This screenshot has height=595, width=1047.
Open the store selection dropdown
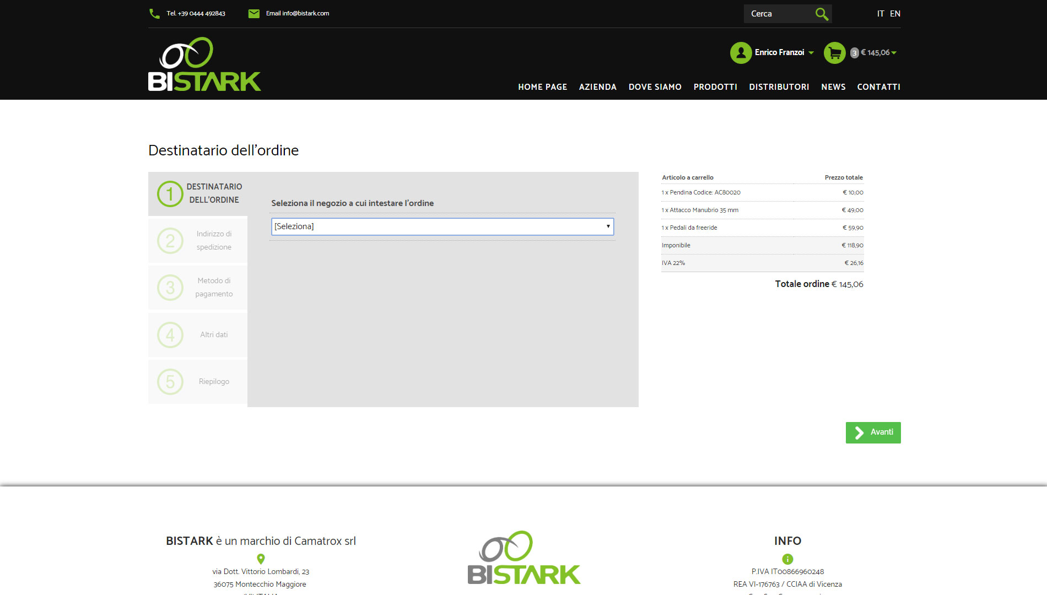(x=442, y=226)
